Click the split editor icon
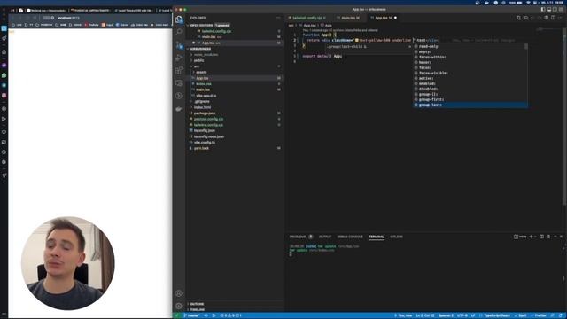Screen dimensions: 567x319 [553, 18]
